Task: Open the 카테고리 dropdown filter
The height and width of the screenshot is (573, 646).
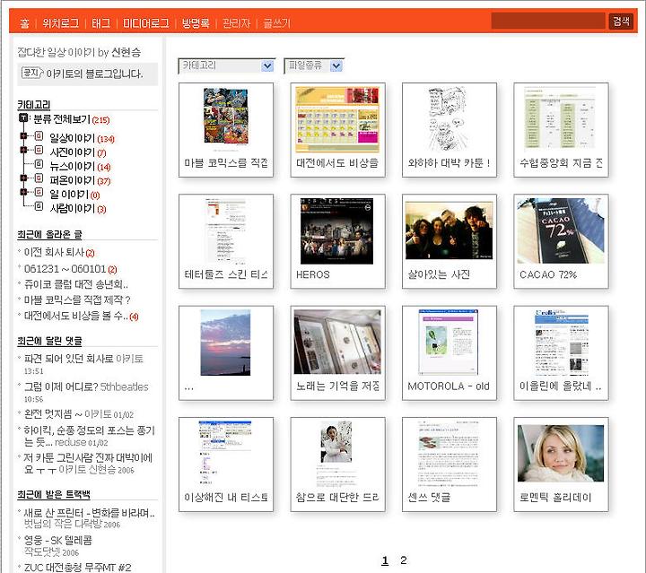Action: coord(227,65)
